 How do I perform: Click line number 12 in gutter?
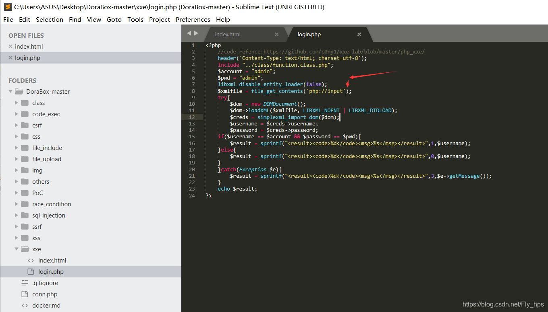click(192, 117)
